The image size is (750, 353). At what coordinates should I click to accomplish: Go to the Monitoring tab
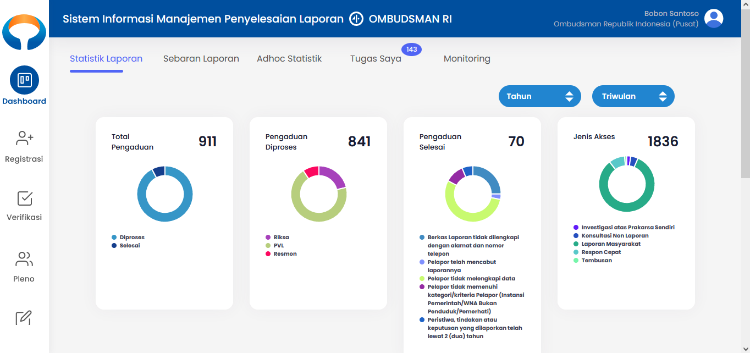pos(467,59)
